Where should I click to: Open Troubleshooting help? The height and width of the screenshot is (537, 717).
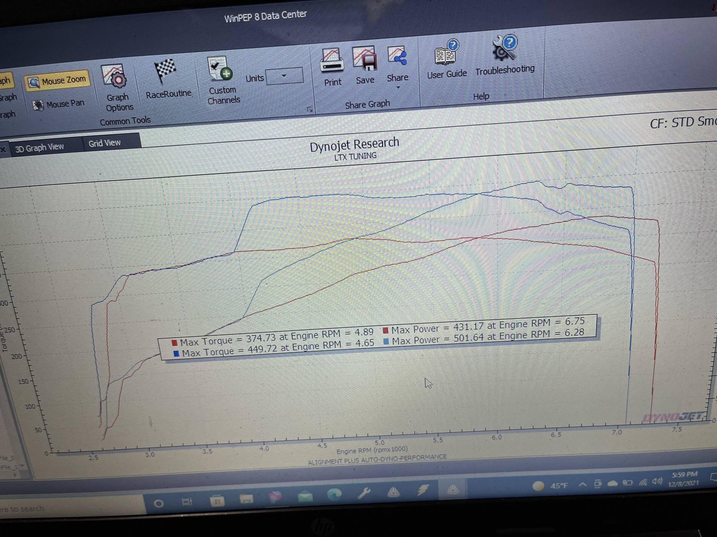click(x=505, y=55)
